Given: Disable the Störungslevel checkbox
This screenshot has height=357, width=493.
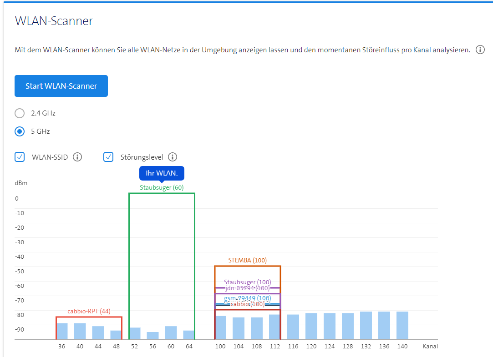Looking at the screenshot, I should (x=108, y=157).
